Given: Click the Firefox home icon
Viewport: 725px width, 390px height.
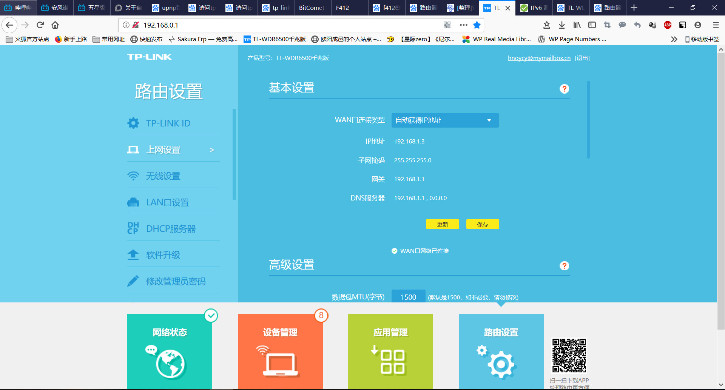Looking at the screenshot, I should pyautogui.click(x=55, y=25).
